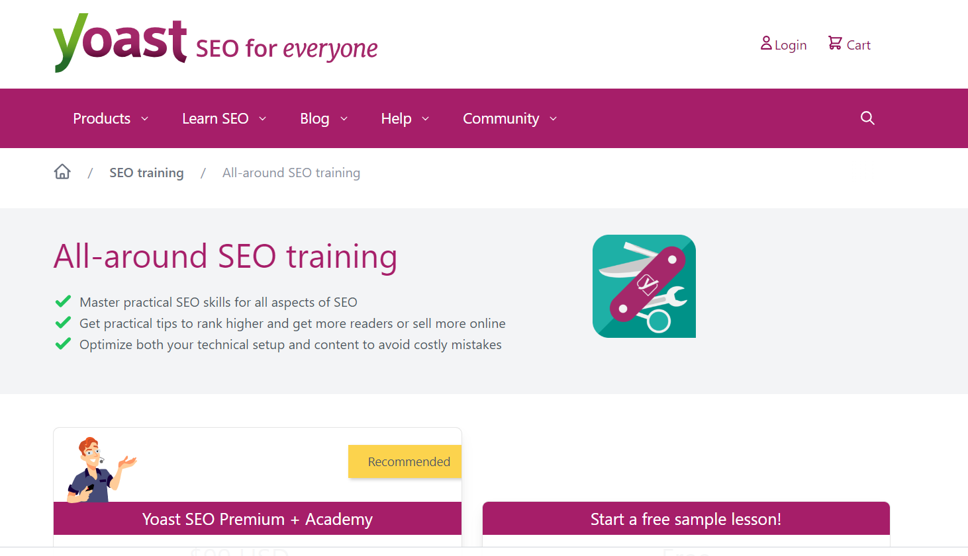Click checkmark beside 'Get practical tips'

(x=63, y=323)
